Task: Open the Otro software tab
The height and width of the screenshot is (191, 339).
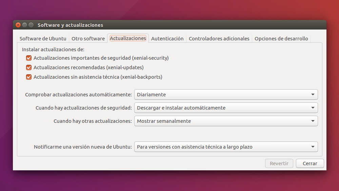Action: pyautogui.click(x=88, y=38)
